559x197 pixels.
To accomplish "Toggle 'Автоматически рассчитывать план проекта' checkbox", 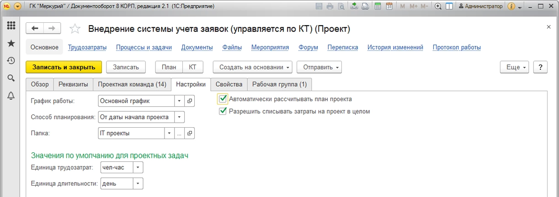I will pyautogui.click(x=223, y=99).
